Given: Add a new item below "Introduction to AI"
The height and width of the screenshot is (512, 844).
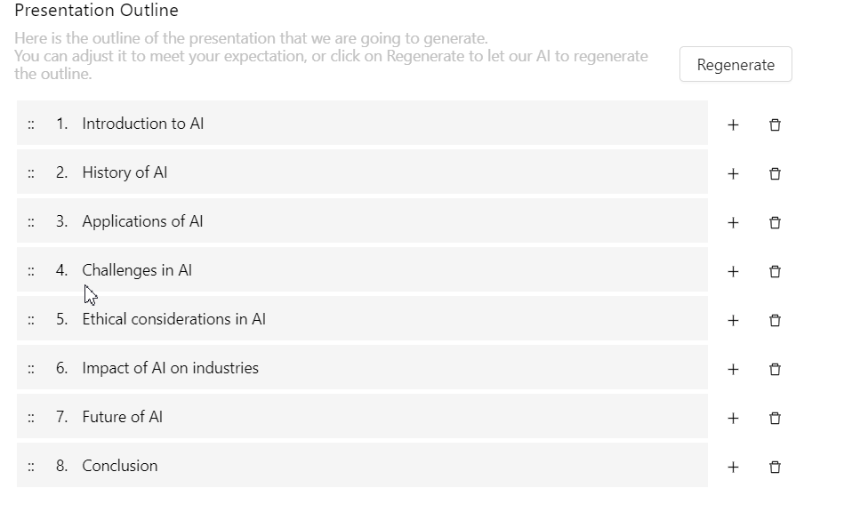Looking at the screenshot, I should pos(733,124).
